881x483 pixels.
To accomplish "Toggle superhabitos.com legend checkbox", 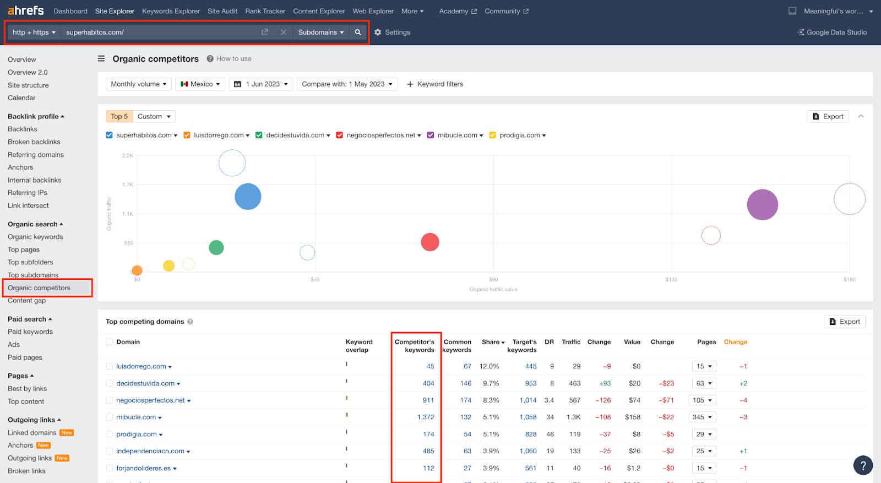I will click(x=109, y=135).
